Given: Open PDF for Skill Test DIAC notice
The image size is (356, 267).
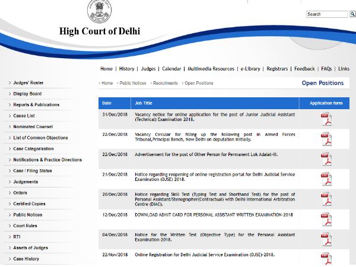Looking at the screenshot, I should tap(326, 199).
